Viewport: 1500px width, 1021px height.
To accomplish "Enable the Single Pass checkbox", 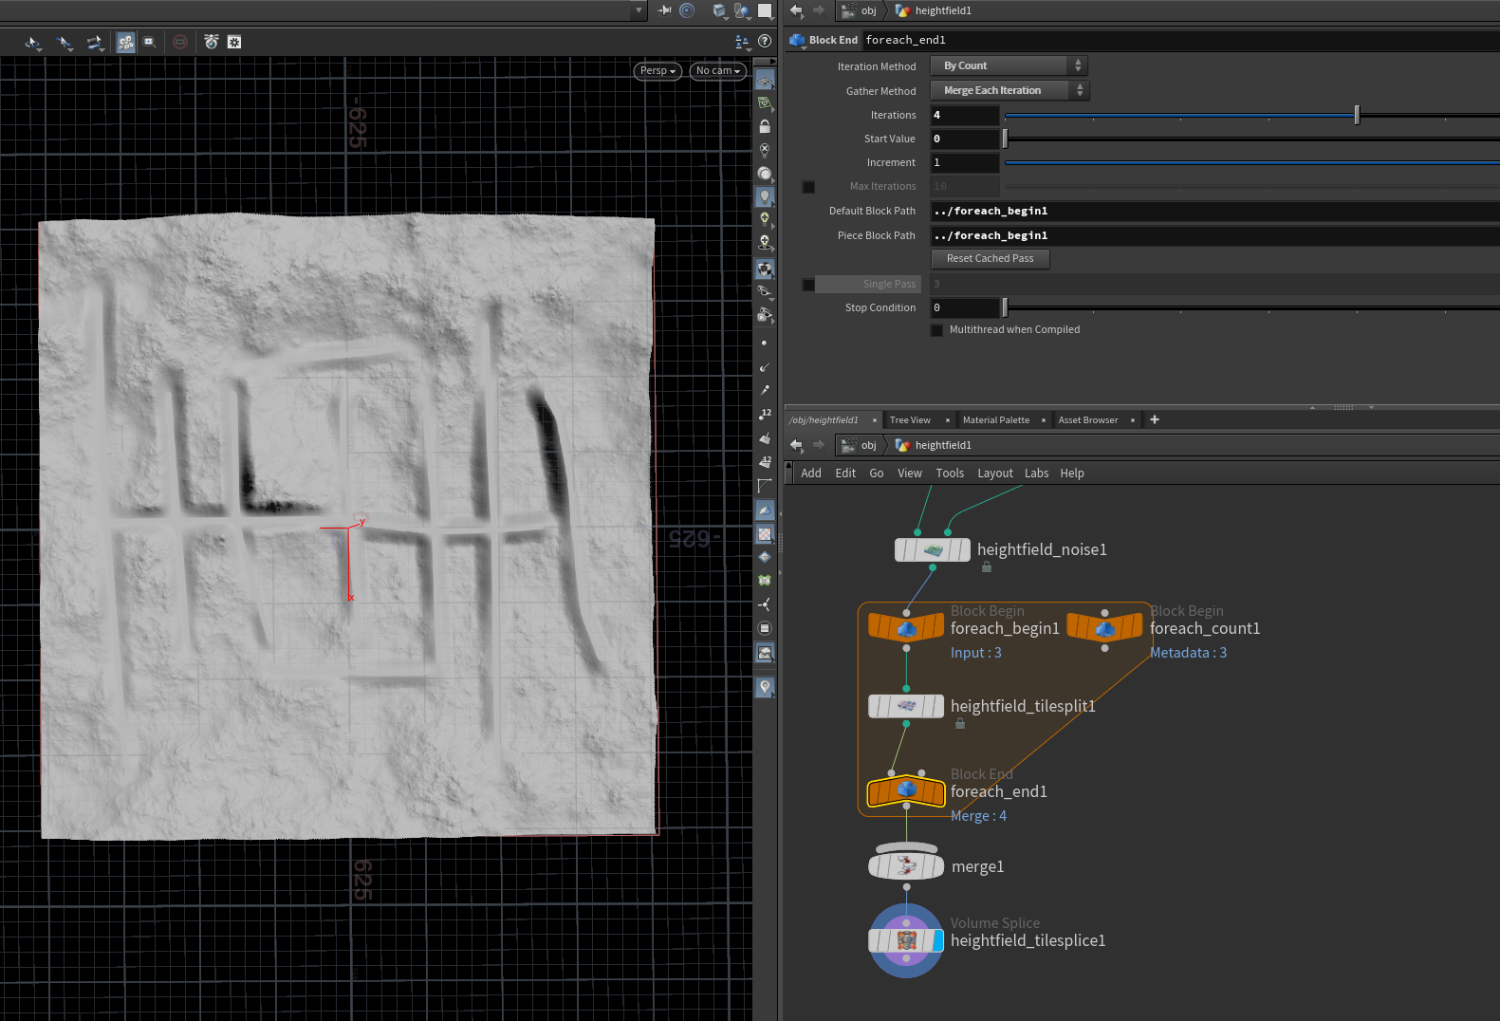I will (x=808, y=285).
